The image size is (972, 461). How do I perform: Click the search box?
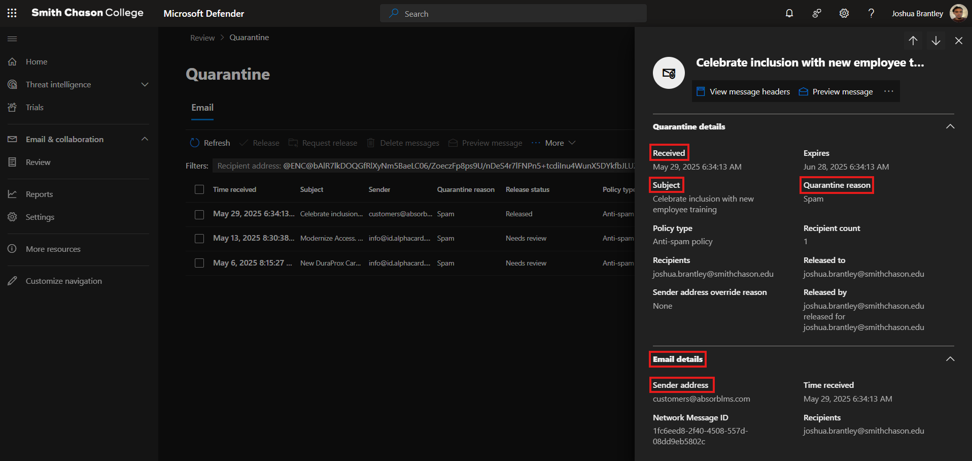[513, 13]
